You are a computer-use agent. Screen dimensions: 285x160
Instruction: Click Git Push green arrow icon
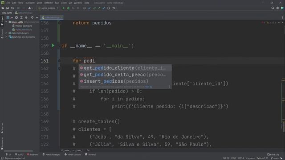99,8
